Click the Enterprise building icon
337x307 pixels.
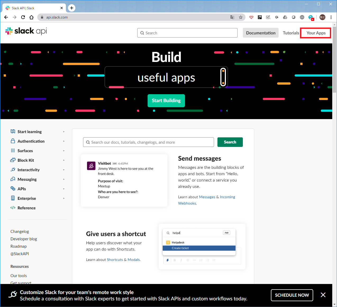tap(13, 198)
